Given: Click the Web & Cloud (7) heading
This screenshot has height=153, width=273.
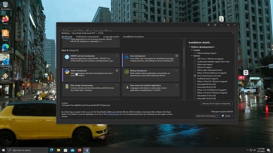Looking at the screenshot, I should coord(70,50).
